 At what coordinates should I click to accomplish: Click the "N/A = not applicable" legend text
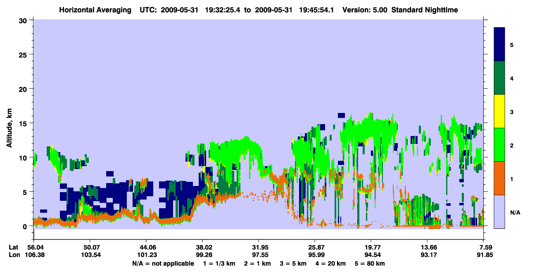coord(163,263)
